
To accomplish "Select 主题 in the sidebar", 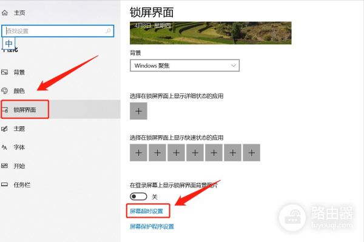I will (x=19, y=129).
